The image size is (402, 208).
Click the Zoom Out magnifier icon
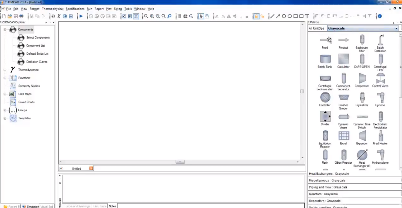point(158,16)
